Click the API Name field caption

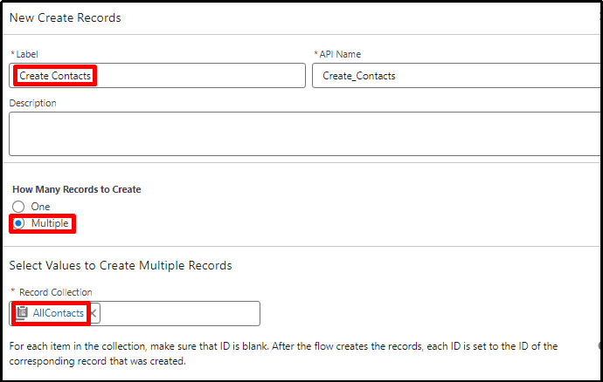click(x=340, y=54)
